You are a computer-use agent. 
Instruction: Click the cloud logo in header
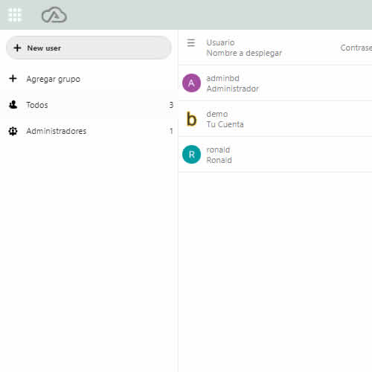[x=54, y=15]
